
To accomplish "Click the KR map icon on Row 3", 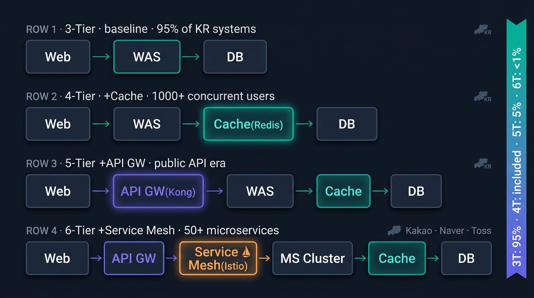I will tap(482, 164).
